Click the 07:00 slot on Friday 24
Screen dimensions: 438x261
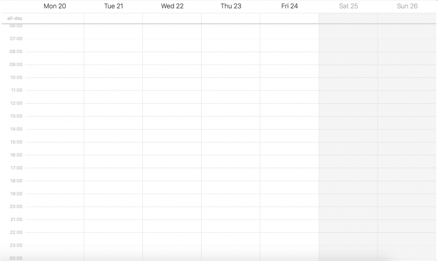pos(290,45)
